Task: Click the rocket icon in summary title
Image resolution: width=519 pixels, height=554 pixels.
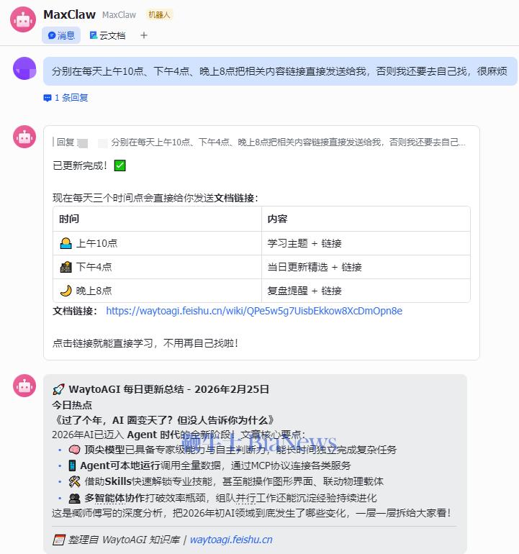Action: point(58,389)
